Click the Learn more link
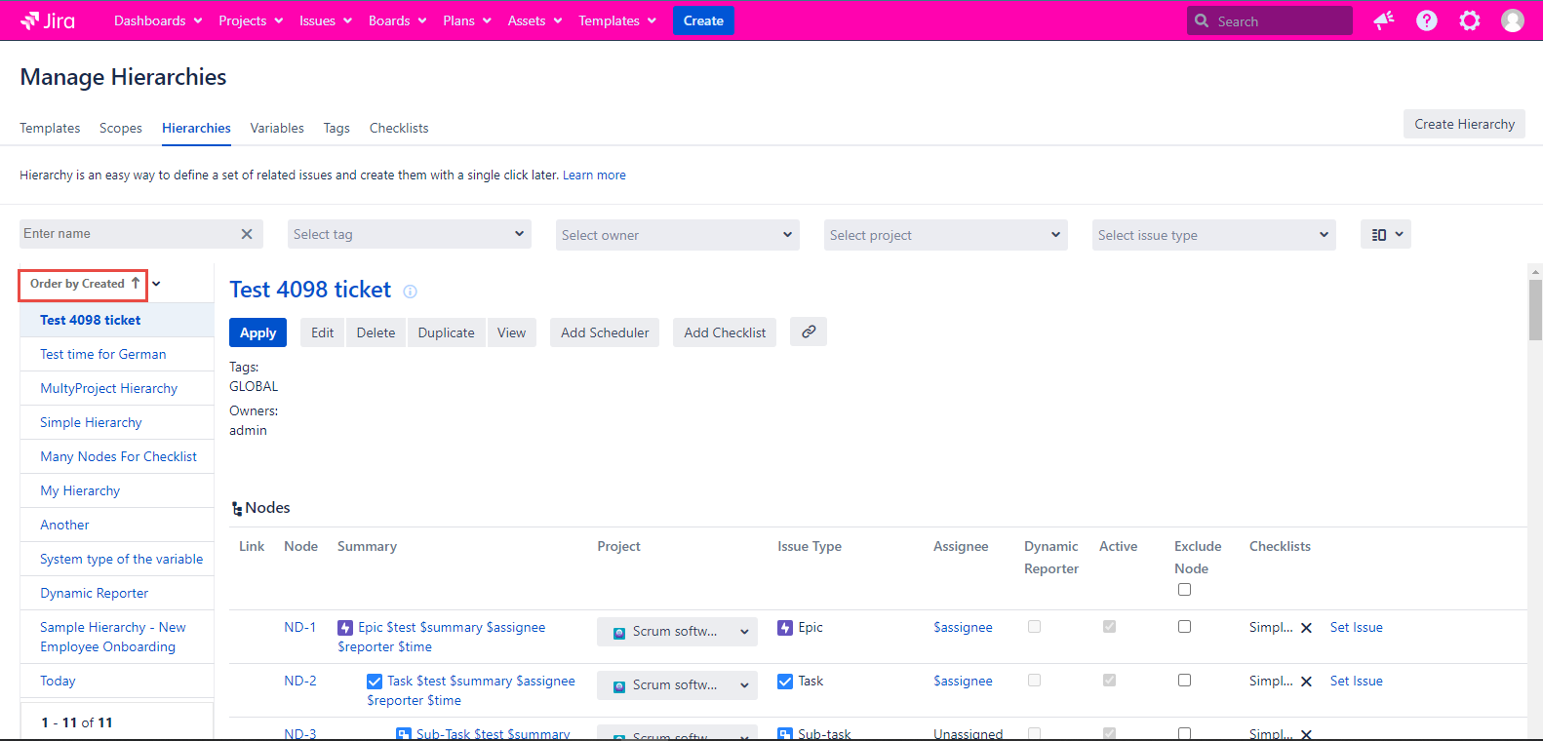The image size is (1543, 741). (594, 175)
